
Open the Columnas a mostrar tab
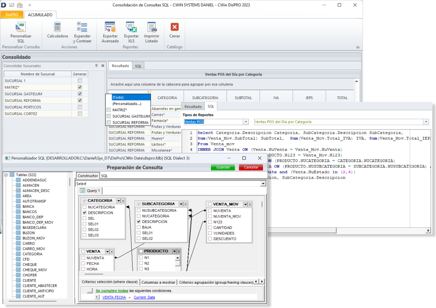pyautogui.click(x=158, y=282)
